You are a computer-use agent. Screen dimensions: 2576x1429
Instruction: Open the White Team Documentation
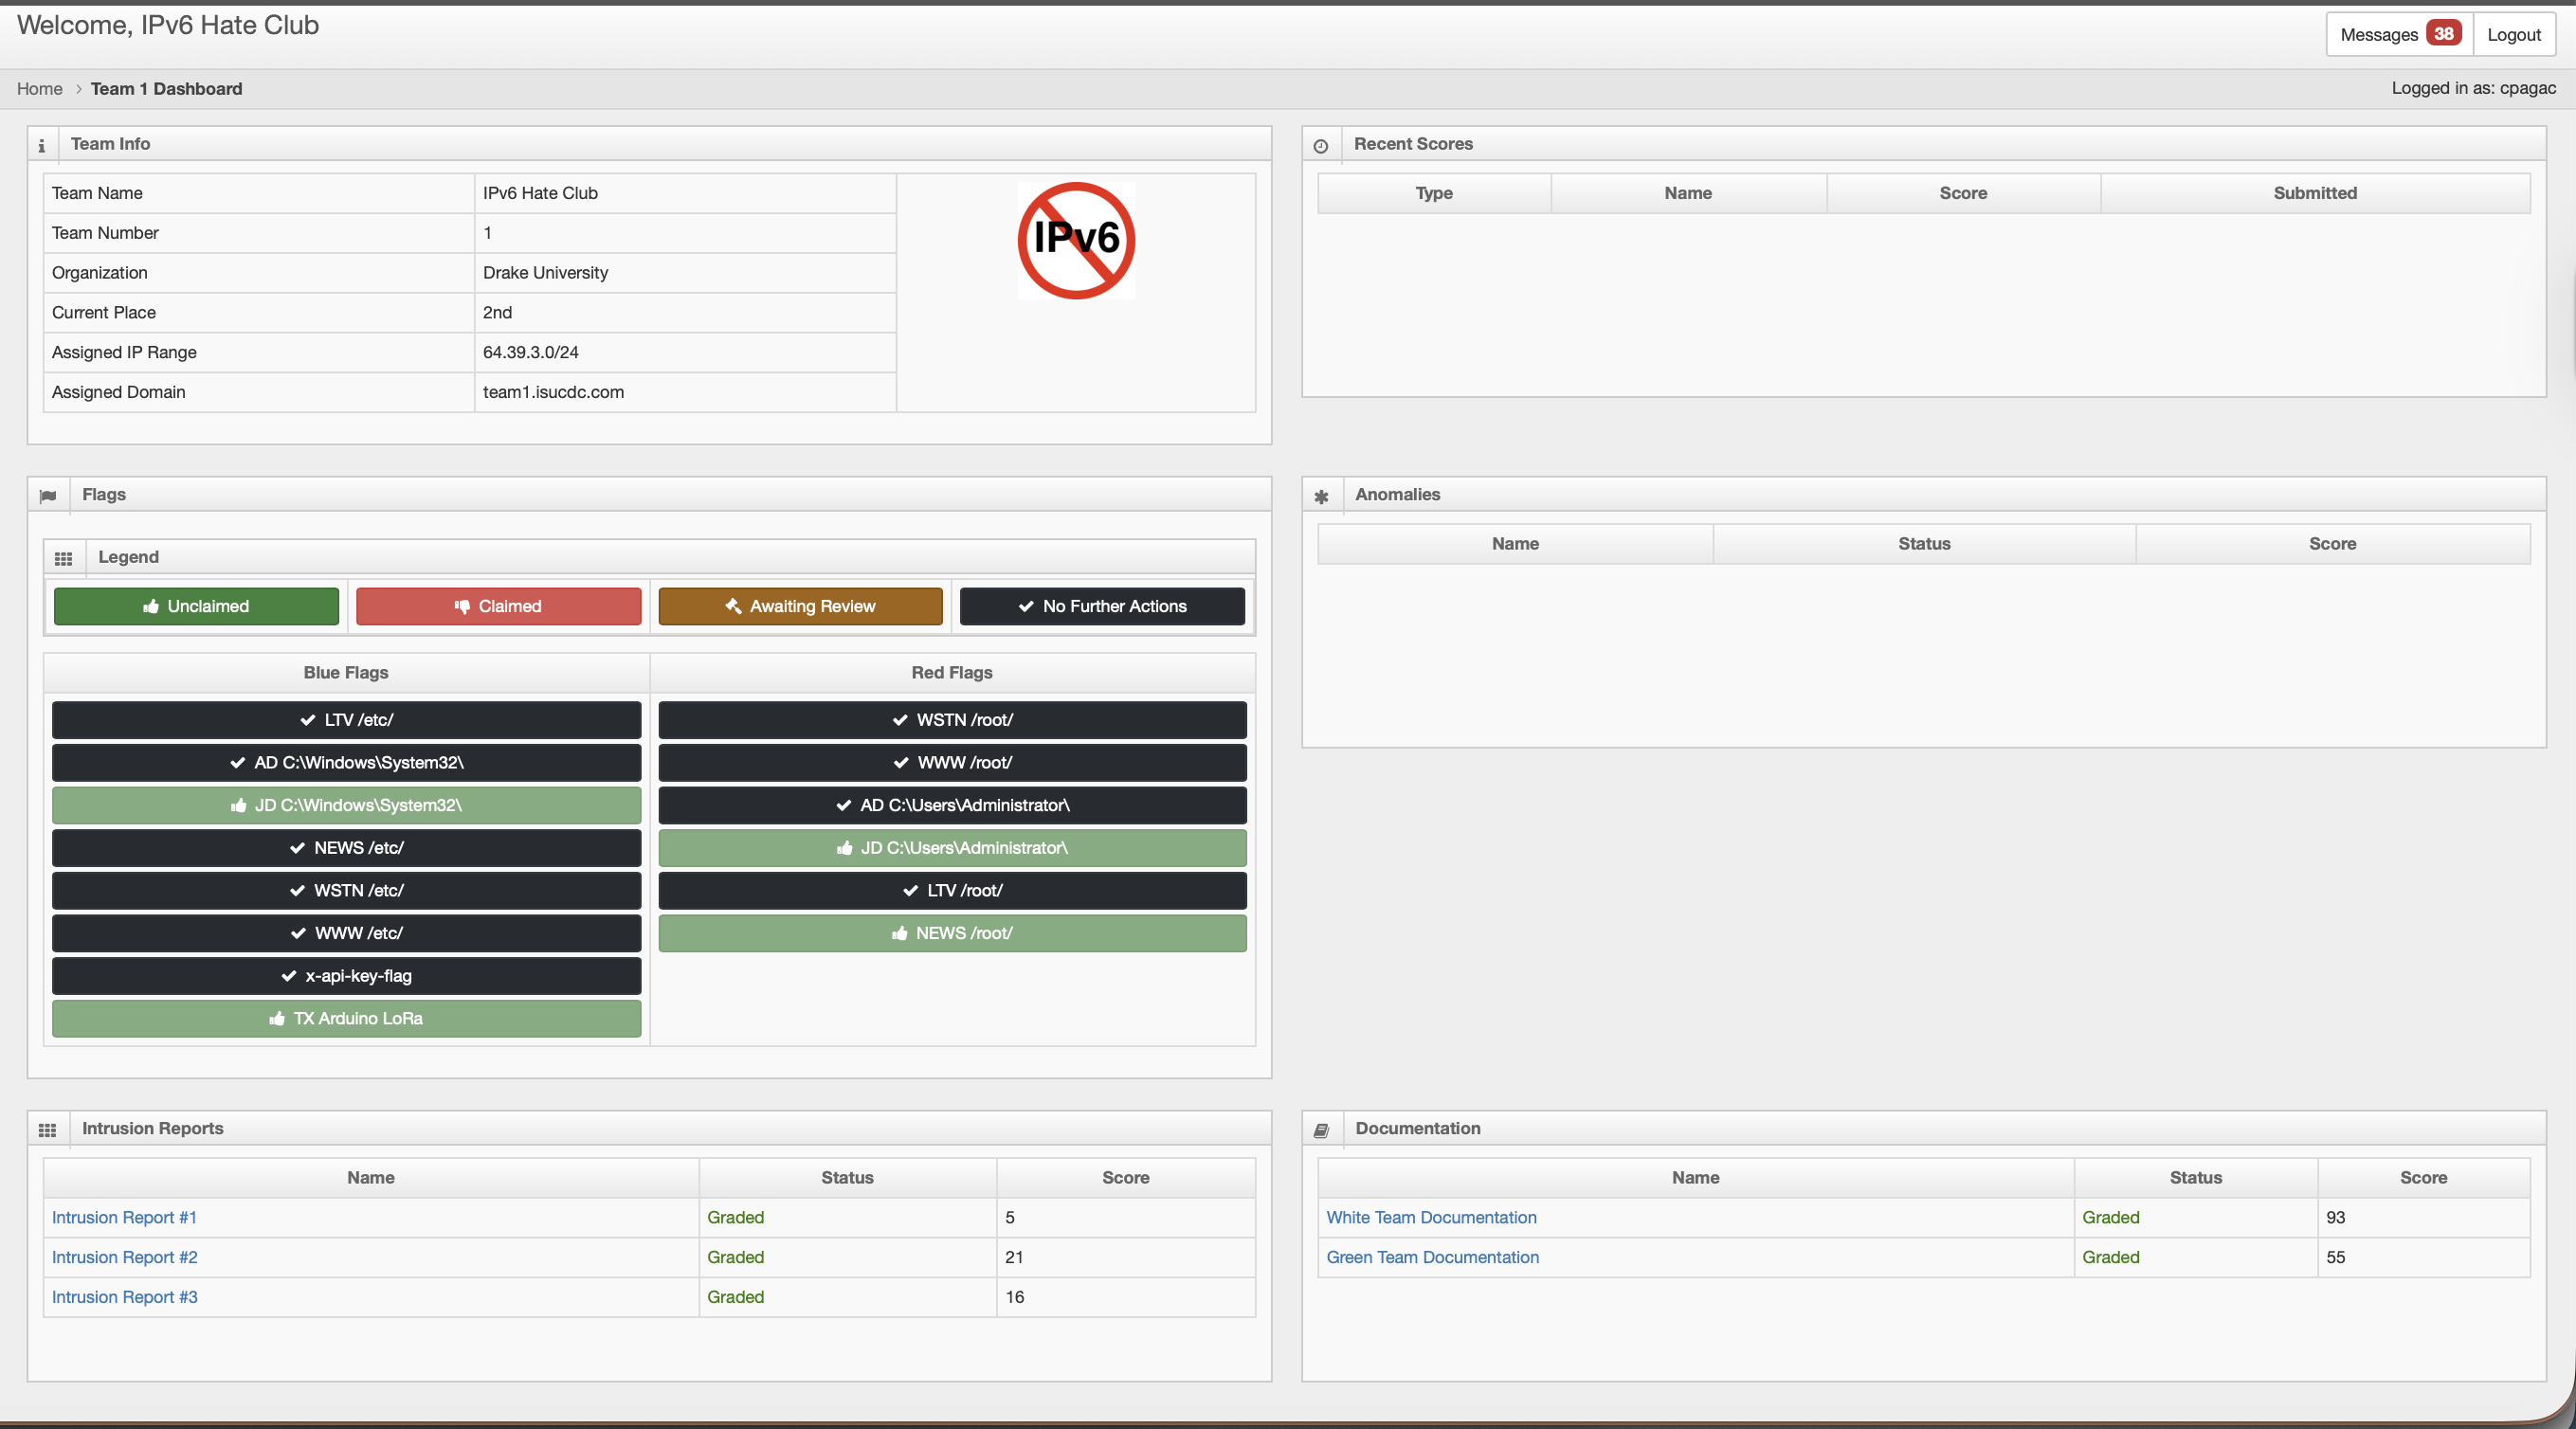(1431, 1217)
